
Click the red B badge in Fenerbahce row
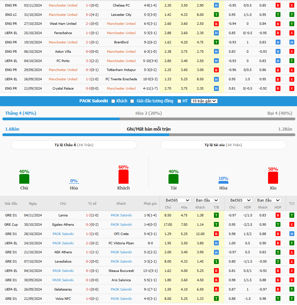[x=278, y=33]
